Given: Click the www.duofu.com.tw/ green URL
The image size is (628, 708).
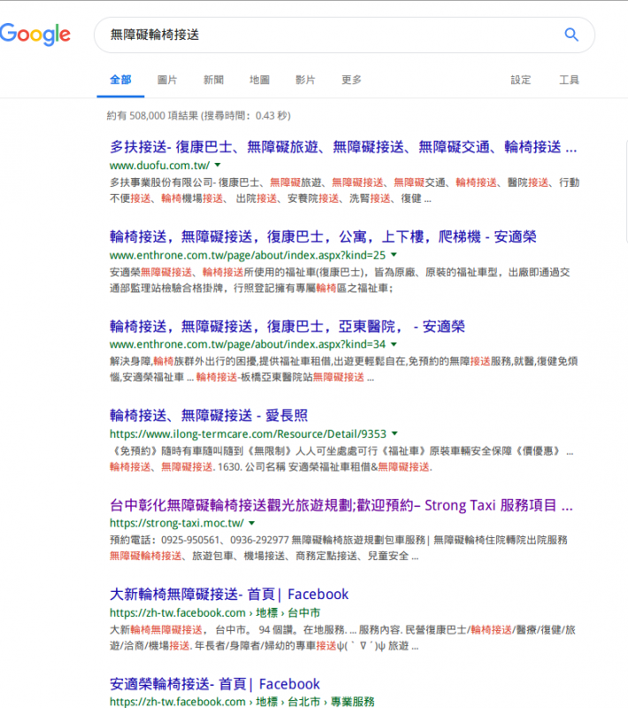Looking at the screenshot, I should tap(160, 165).
